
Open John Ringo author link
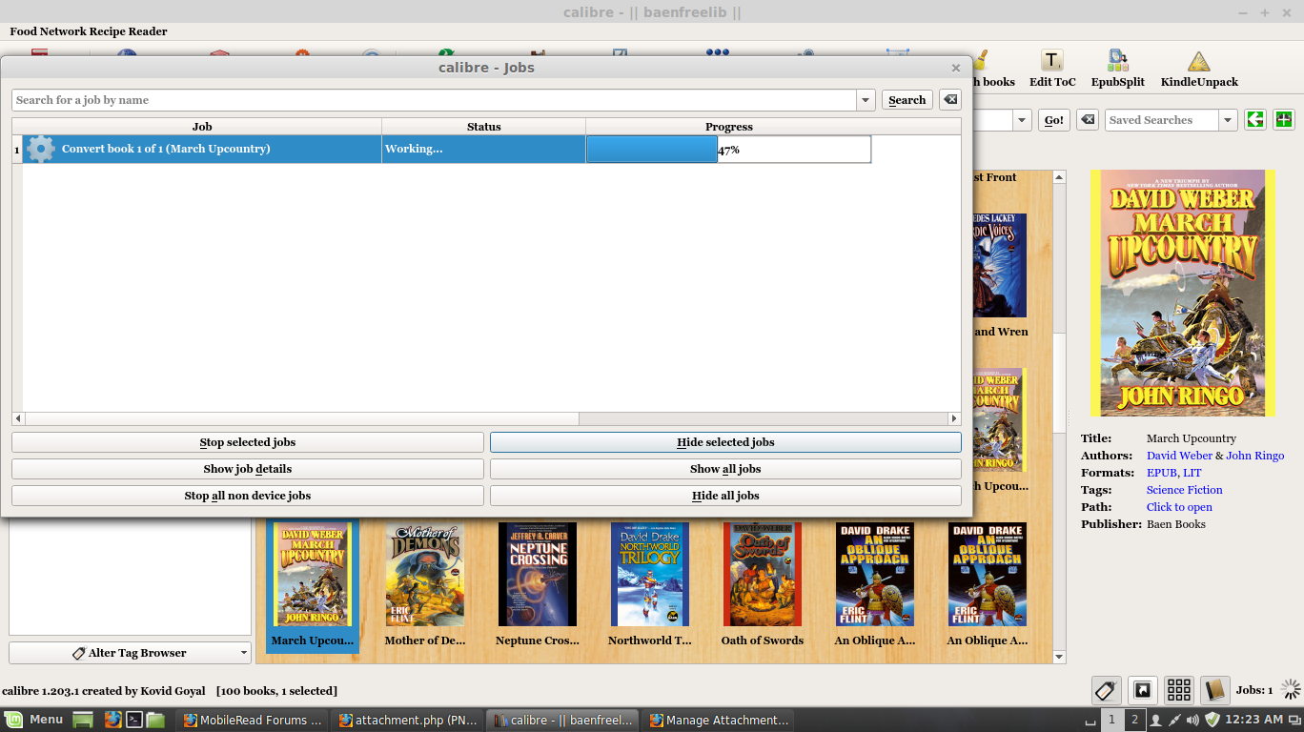1255,456
